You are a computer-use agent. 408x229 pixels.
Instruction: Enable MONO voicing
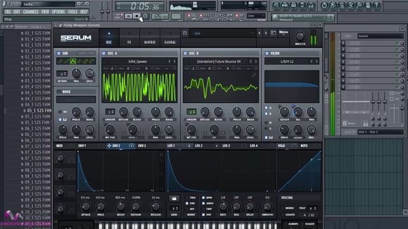click(x=283, y=208)
